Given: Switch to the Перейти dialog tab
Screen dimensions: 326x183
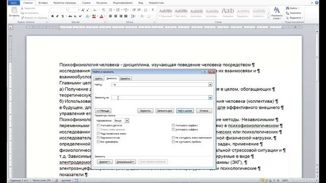Looking at the screenshot, I should (125, 78).
